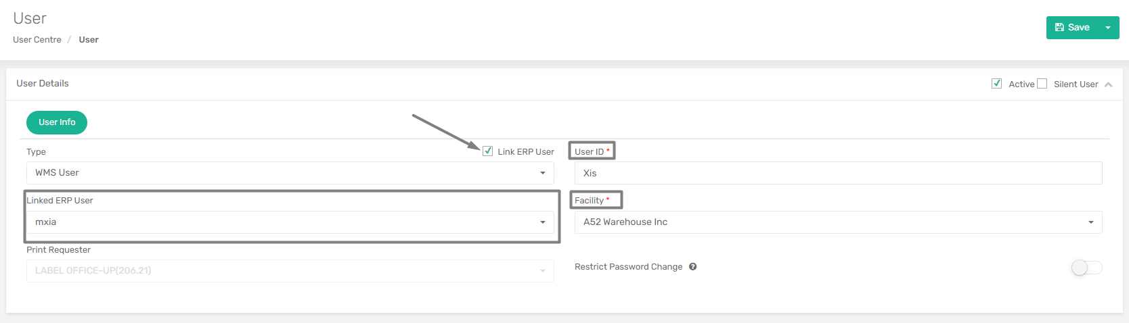Click the User breadcrumb item

click(x=89, y=40)
